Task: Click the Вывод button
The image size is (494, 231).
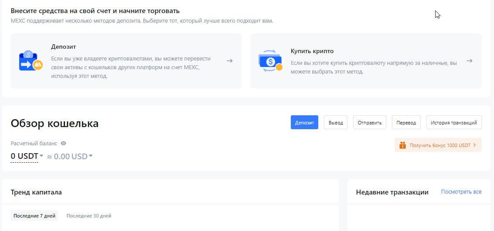Action: 335,123
